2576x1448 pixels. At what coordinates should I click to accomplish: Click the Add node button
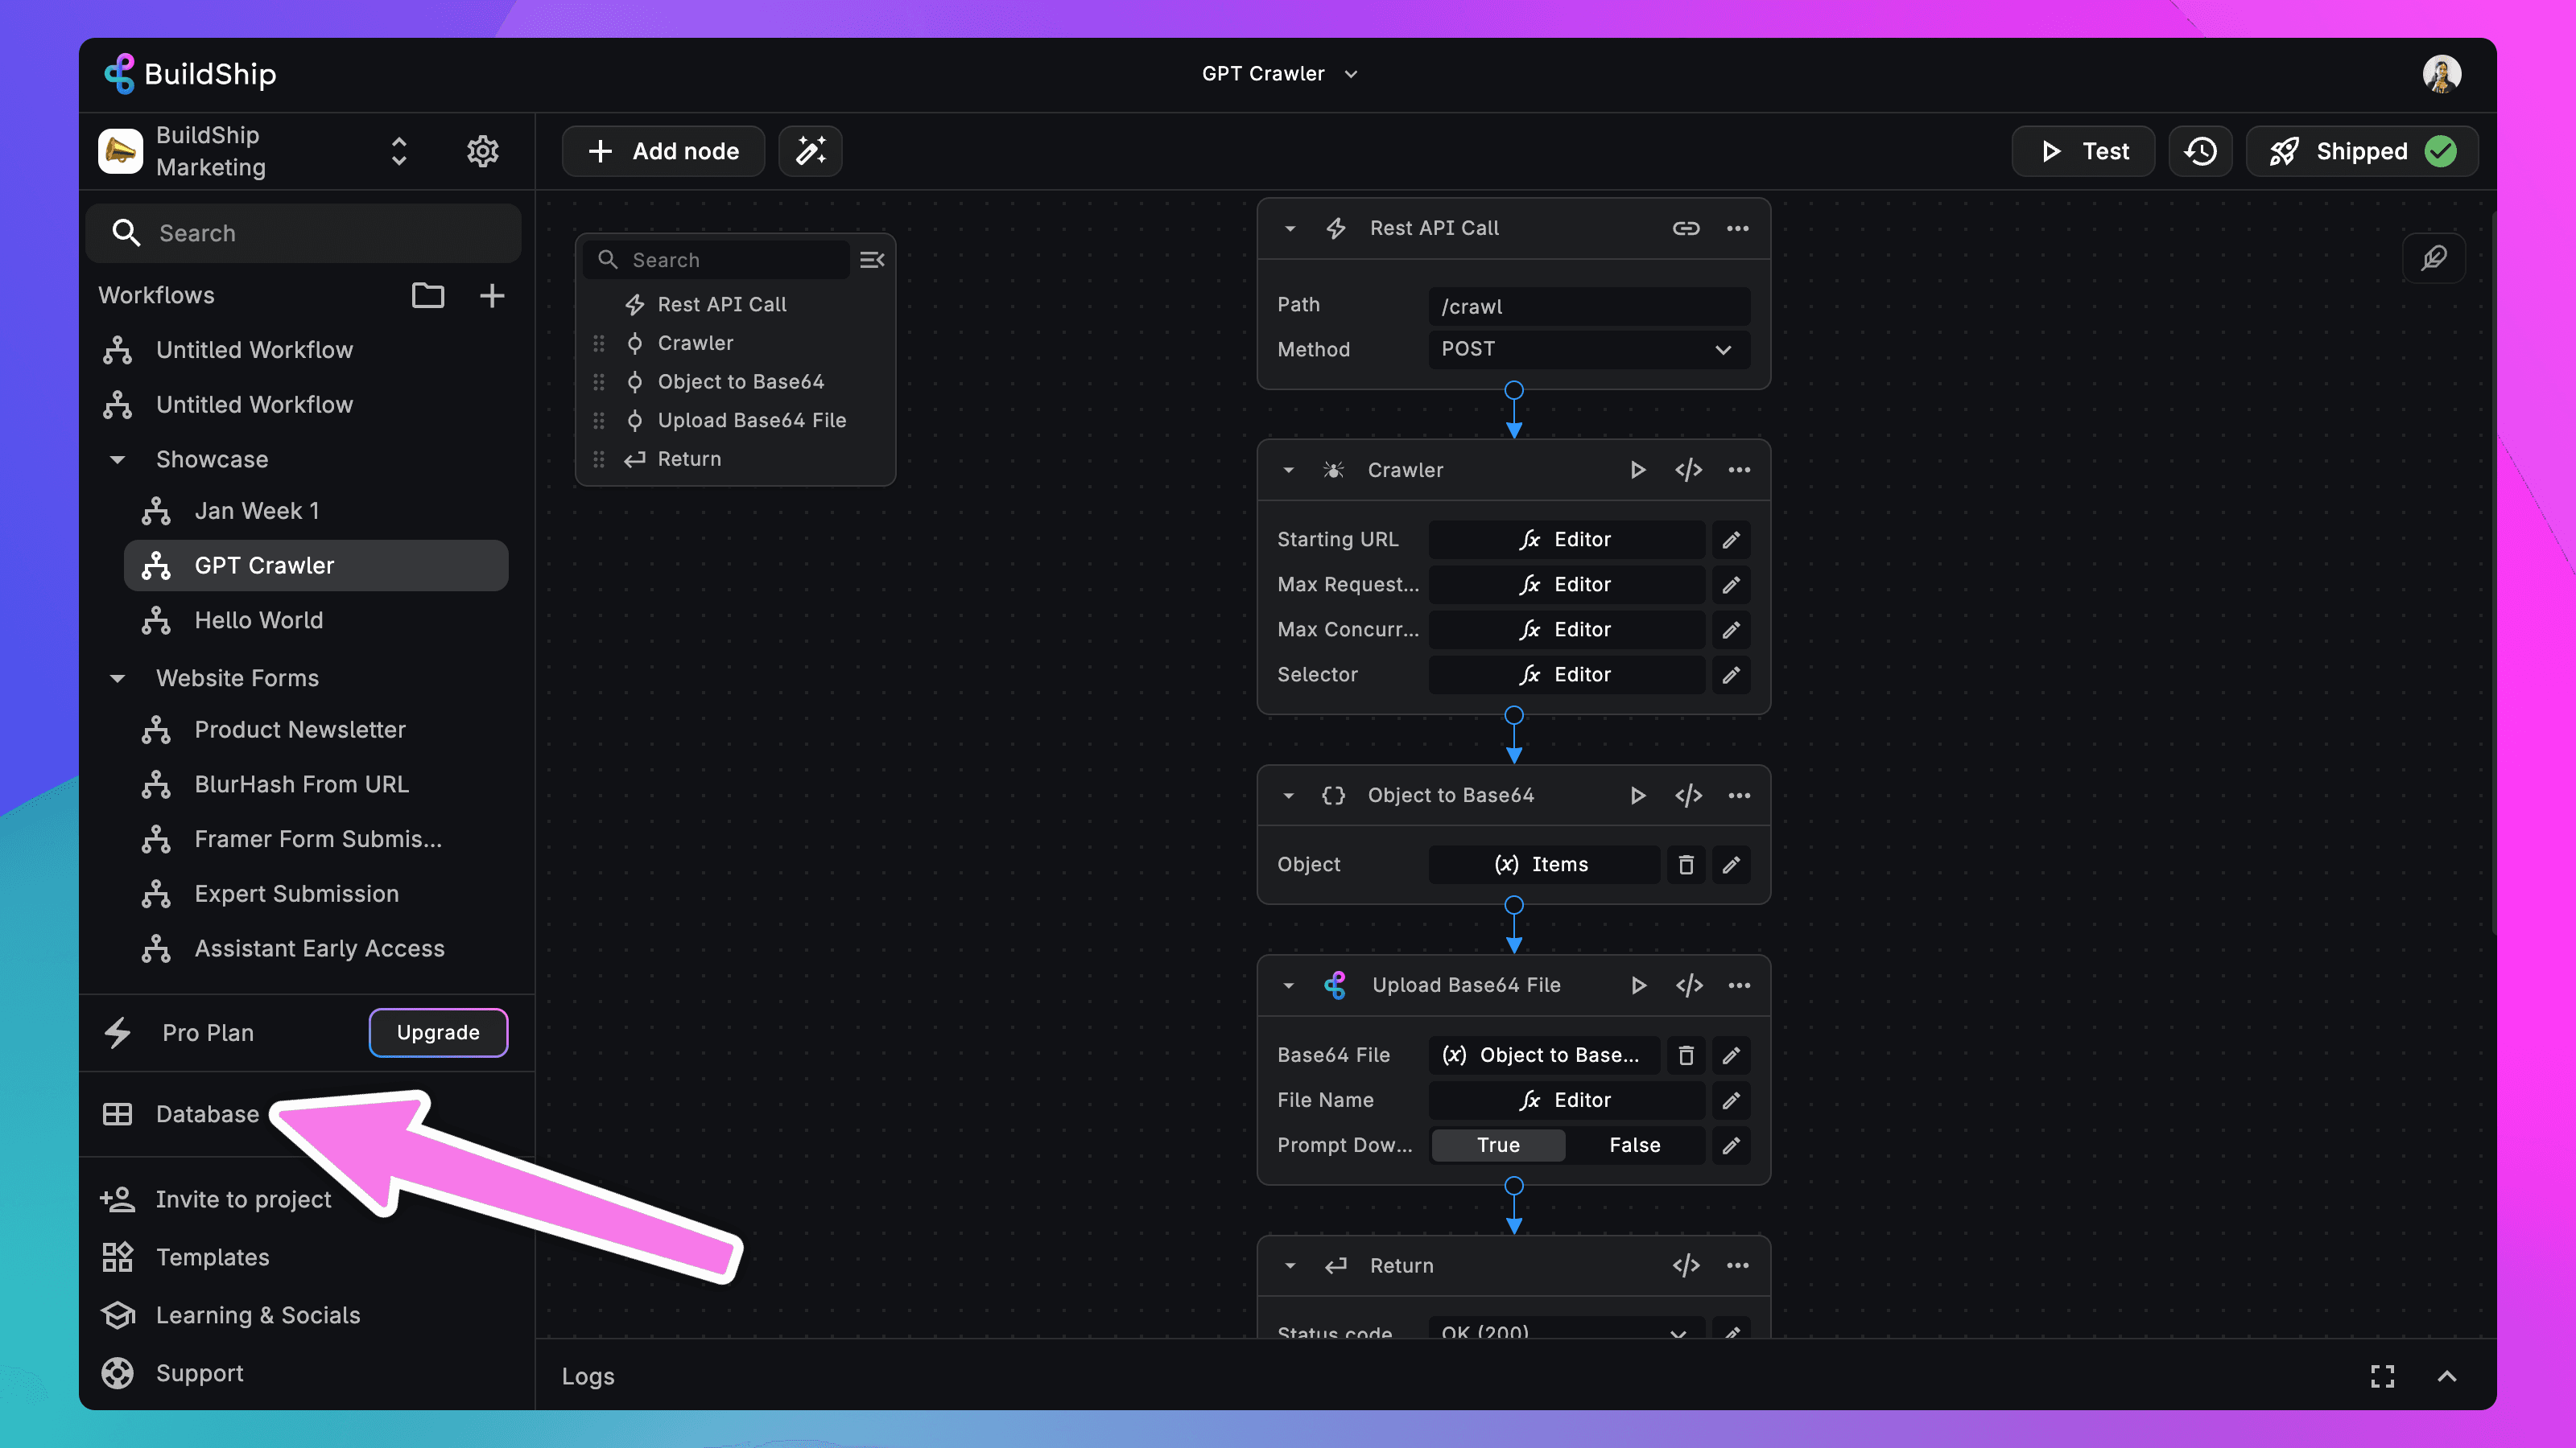[x=664, y=151]
